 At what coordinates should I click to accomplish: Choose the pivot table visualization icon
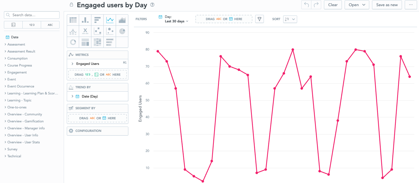coord(98,42)
